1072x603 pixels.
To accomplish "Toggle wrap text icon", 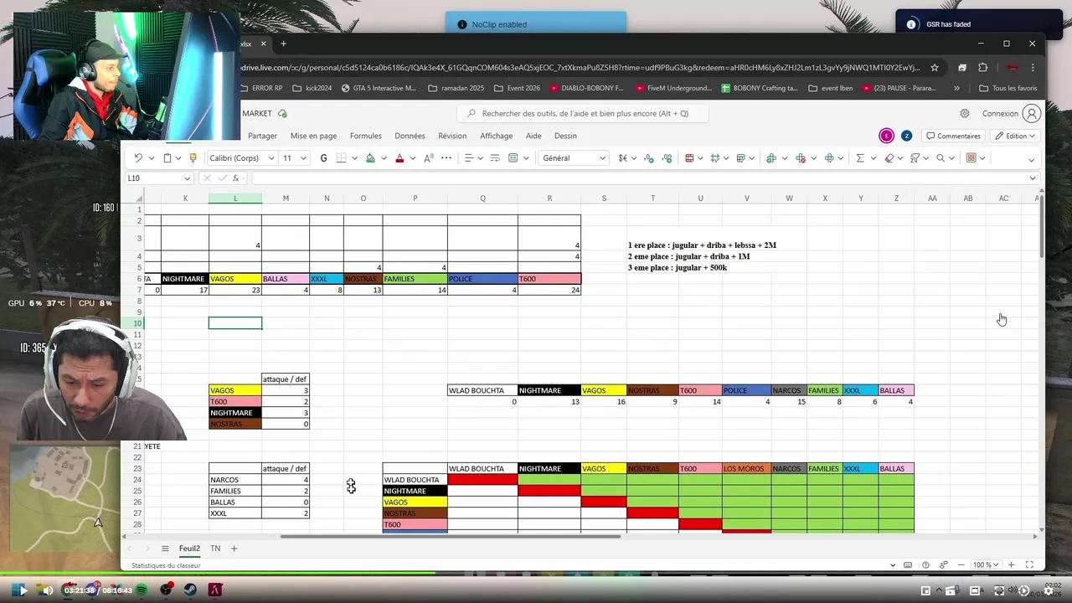I will coord(495,158).
